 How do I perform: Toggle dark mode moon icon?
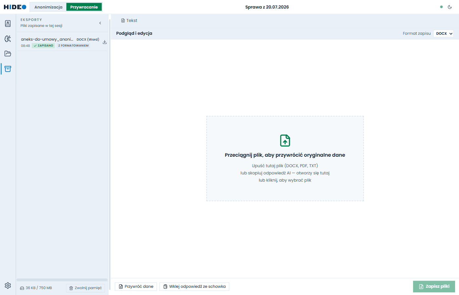tap(450, 7)
